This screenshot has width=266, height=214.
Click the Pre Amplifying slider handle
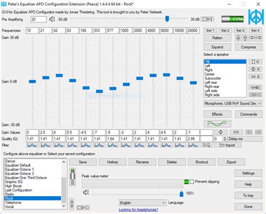pyautogui.click(x=167, y=18)
